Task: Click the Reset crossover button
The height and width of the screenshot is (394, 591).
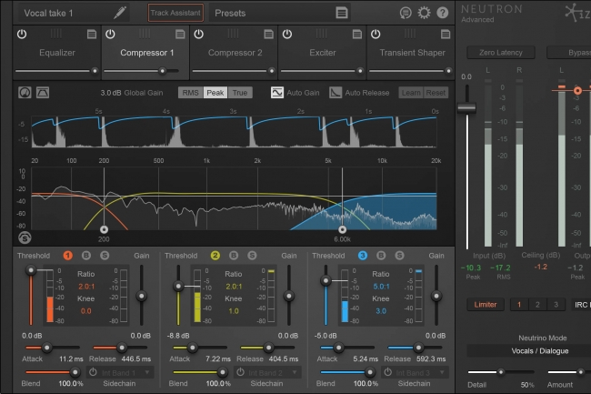Action: [x=436, y=93]
